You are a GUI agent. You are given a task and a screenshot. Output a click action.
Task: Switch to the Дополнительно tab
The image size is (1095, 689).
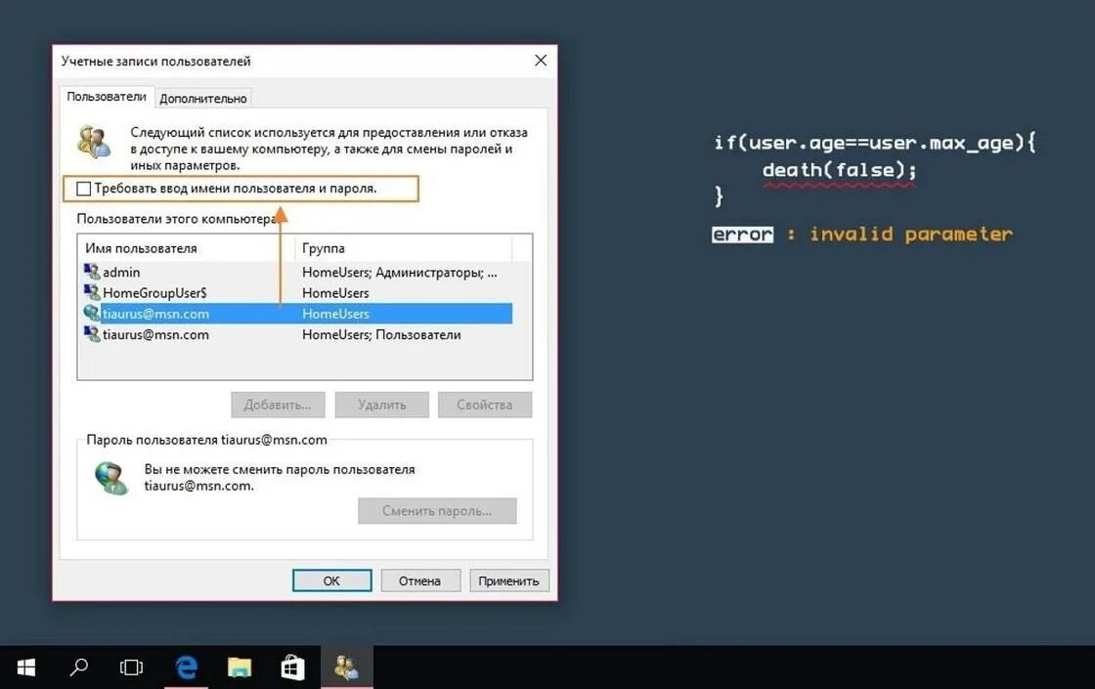(203, 99)
